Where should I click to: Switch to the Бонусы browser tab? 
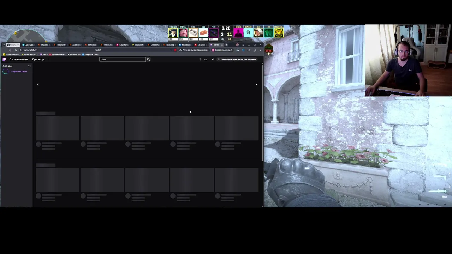201,45
